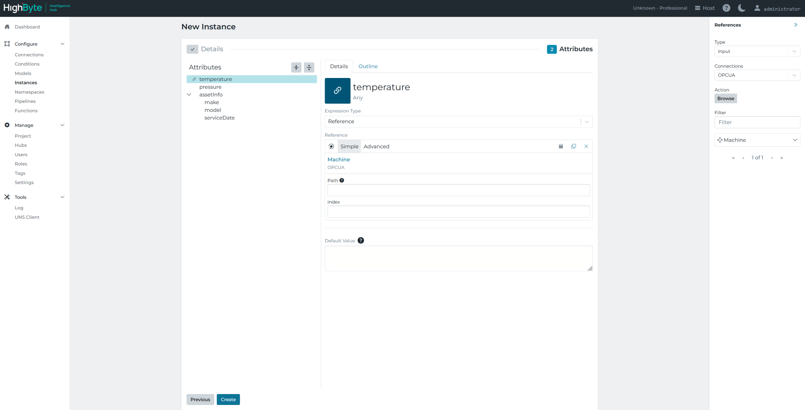Open UNS Client tool

pyautogui.click(x=27, y=217)
